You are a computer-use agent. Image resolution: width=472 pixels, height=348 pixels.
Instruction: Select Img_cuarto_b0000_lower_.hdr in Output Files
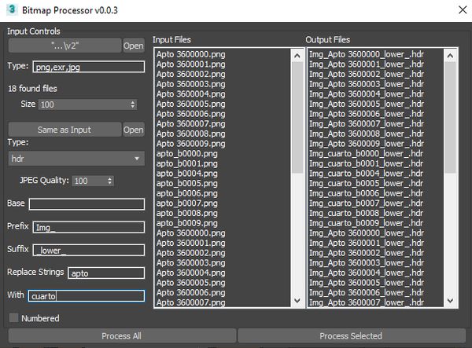coord(366,153)
